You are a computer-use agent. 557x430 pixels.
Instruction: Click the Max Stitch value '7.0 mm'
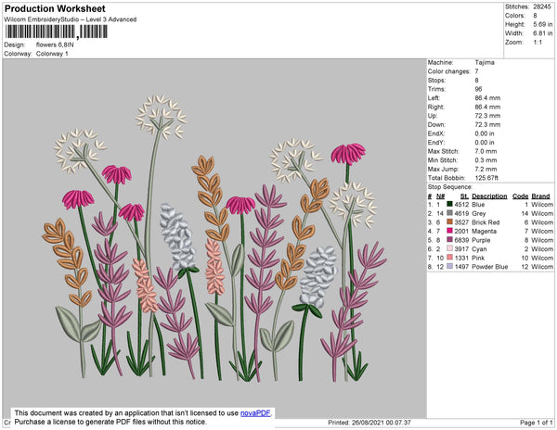click(486, 151)
